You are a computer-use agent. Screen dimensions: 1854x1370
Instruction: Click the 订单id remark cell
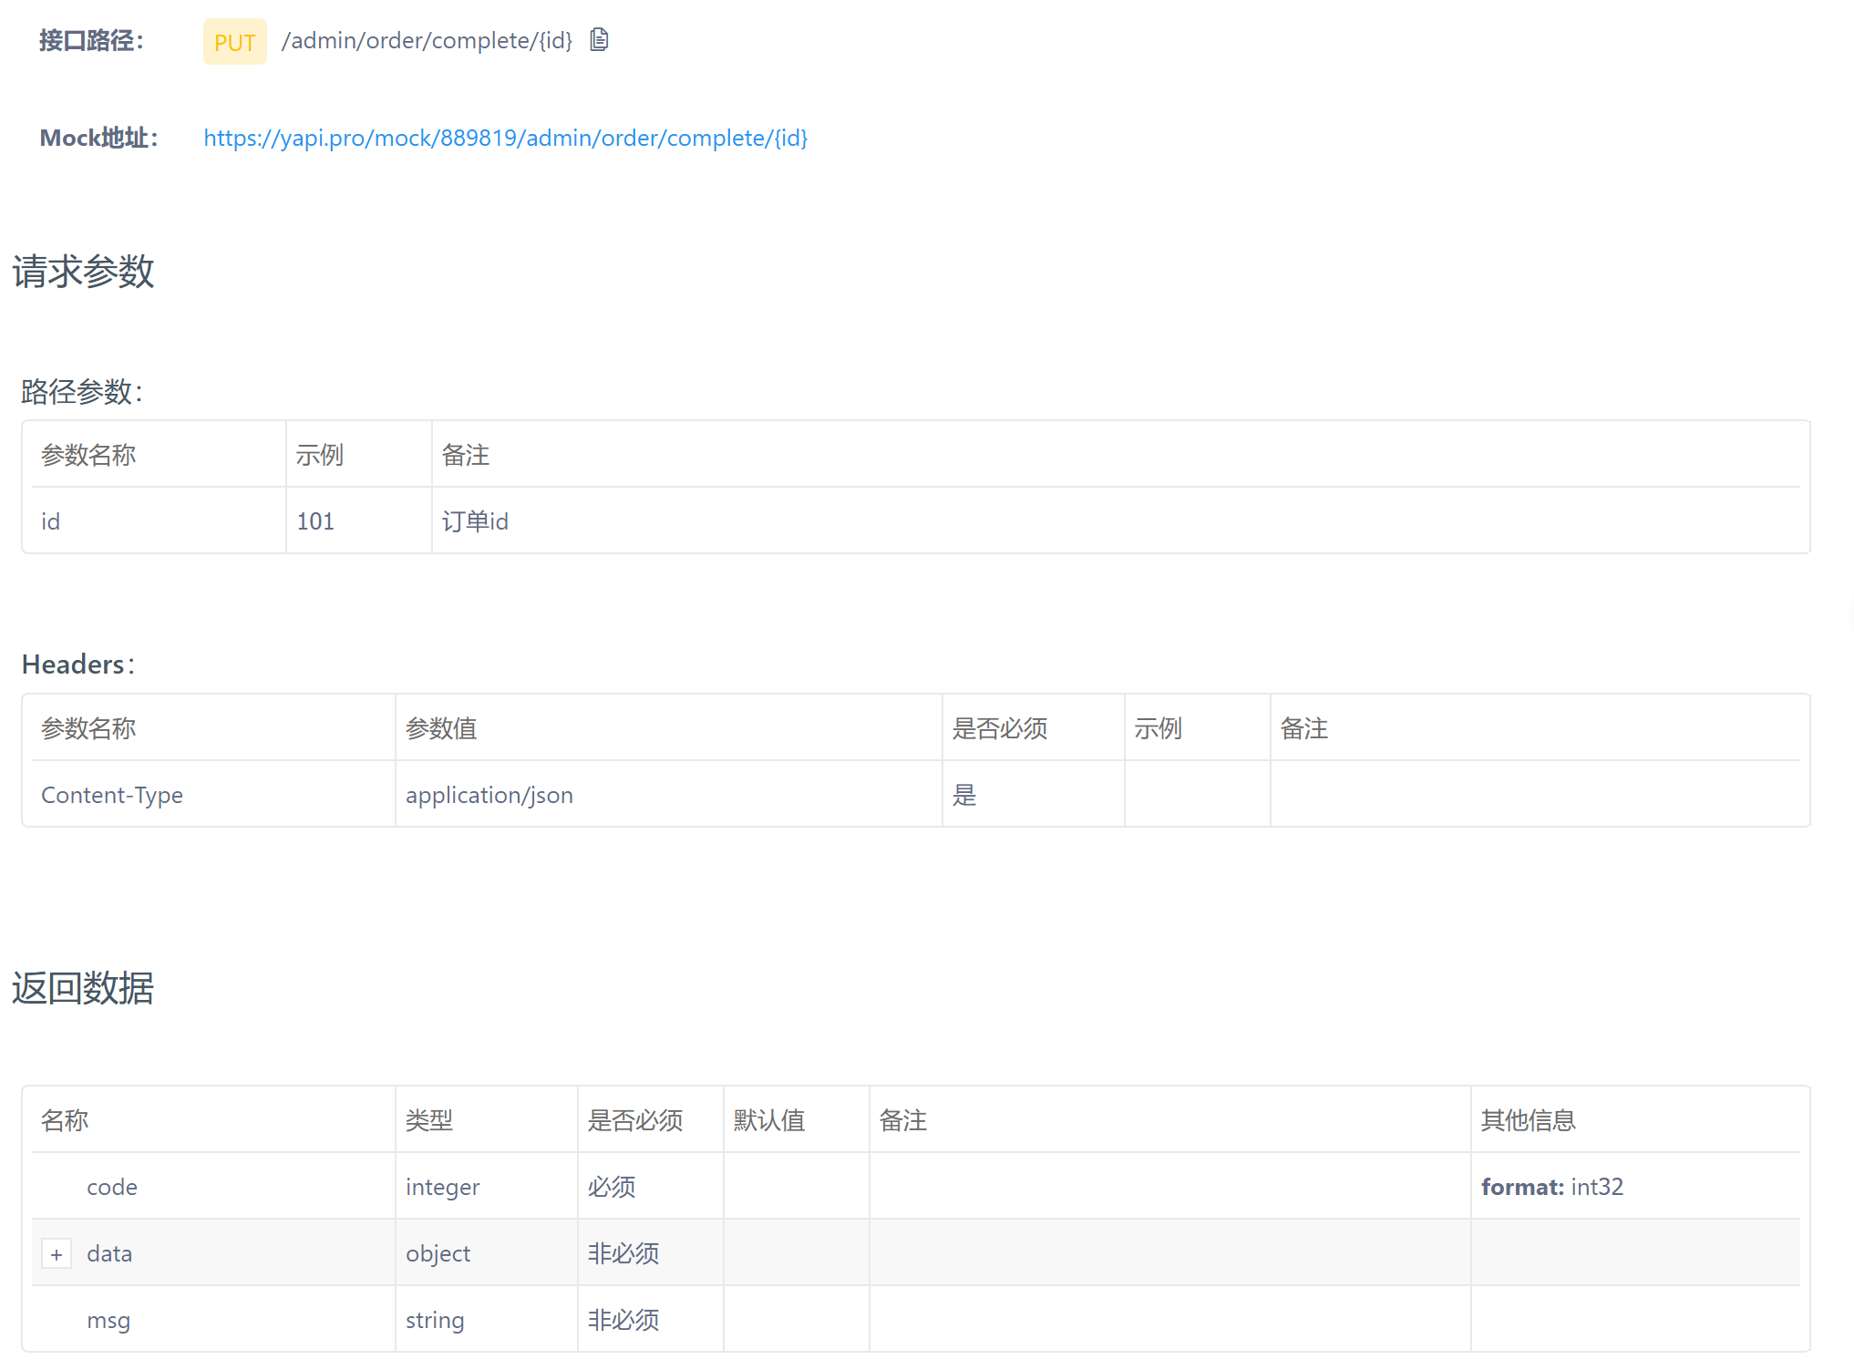(x=475, y=521)
